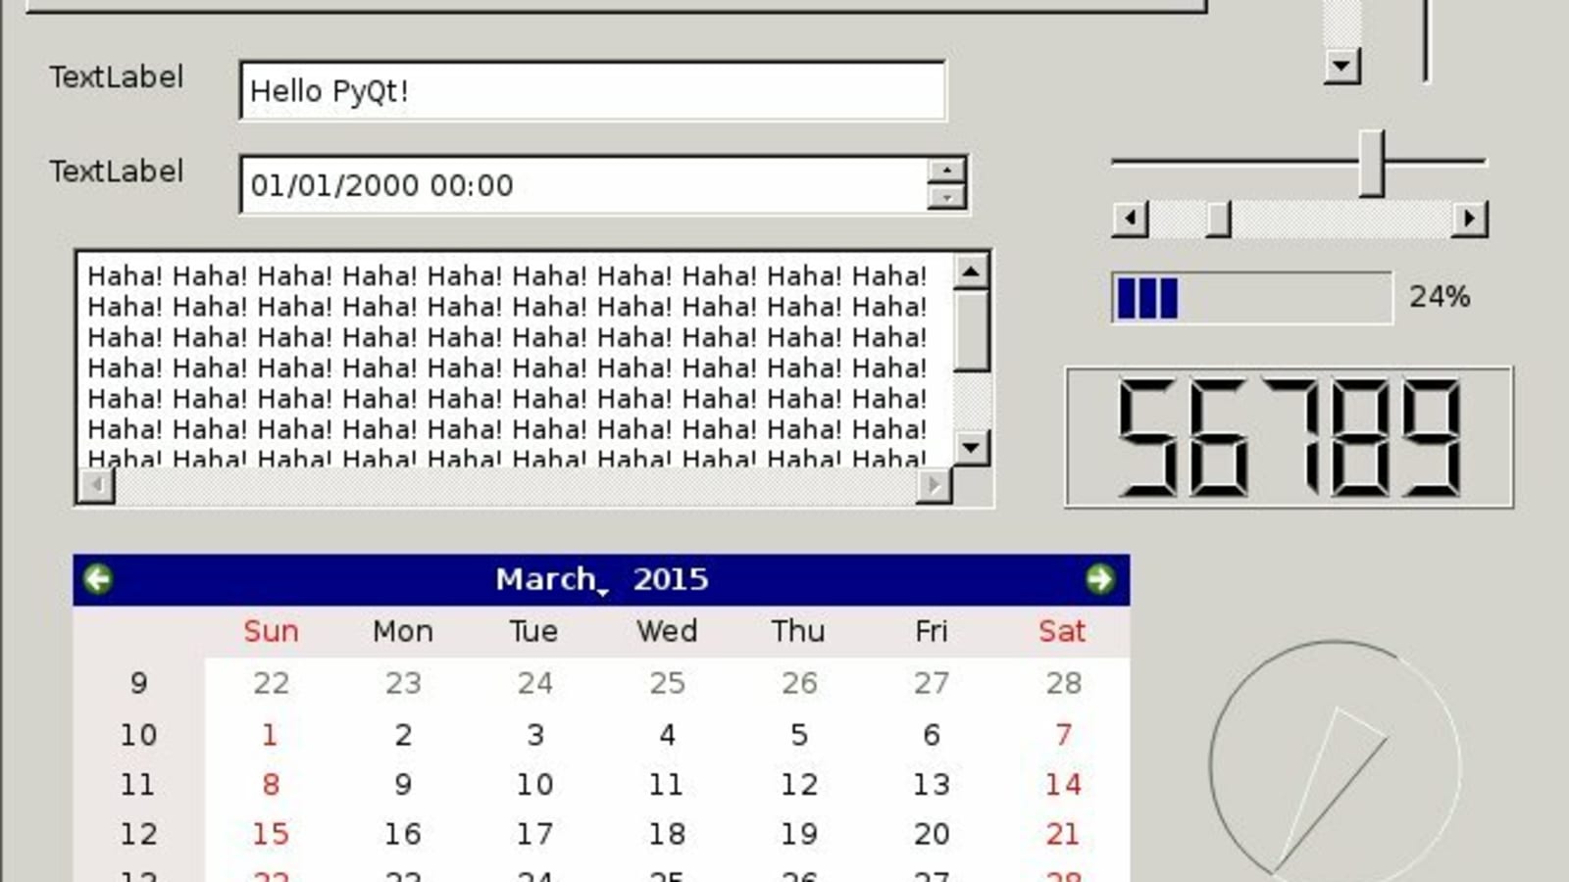
Task: Select March 12 in calendar date grid
Action: tap(799, 784)
